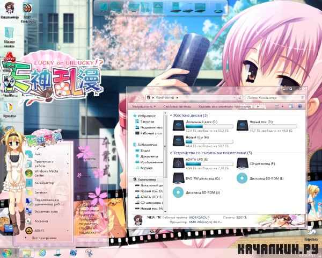Launch Windows Media Center from Start menu
The width and height of the screenshot is (322, 258).
(x=46, y=173)
